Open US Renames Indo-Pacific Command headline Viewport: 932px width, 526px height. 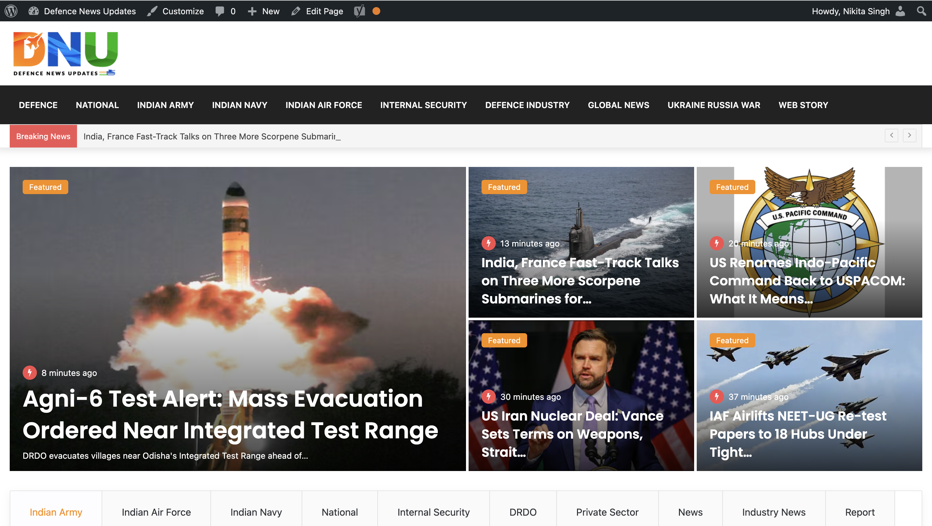[807, 280]
